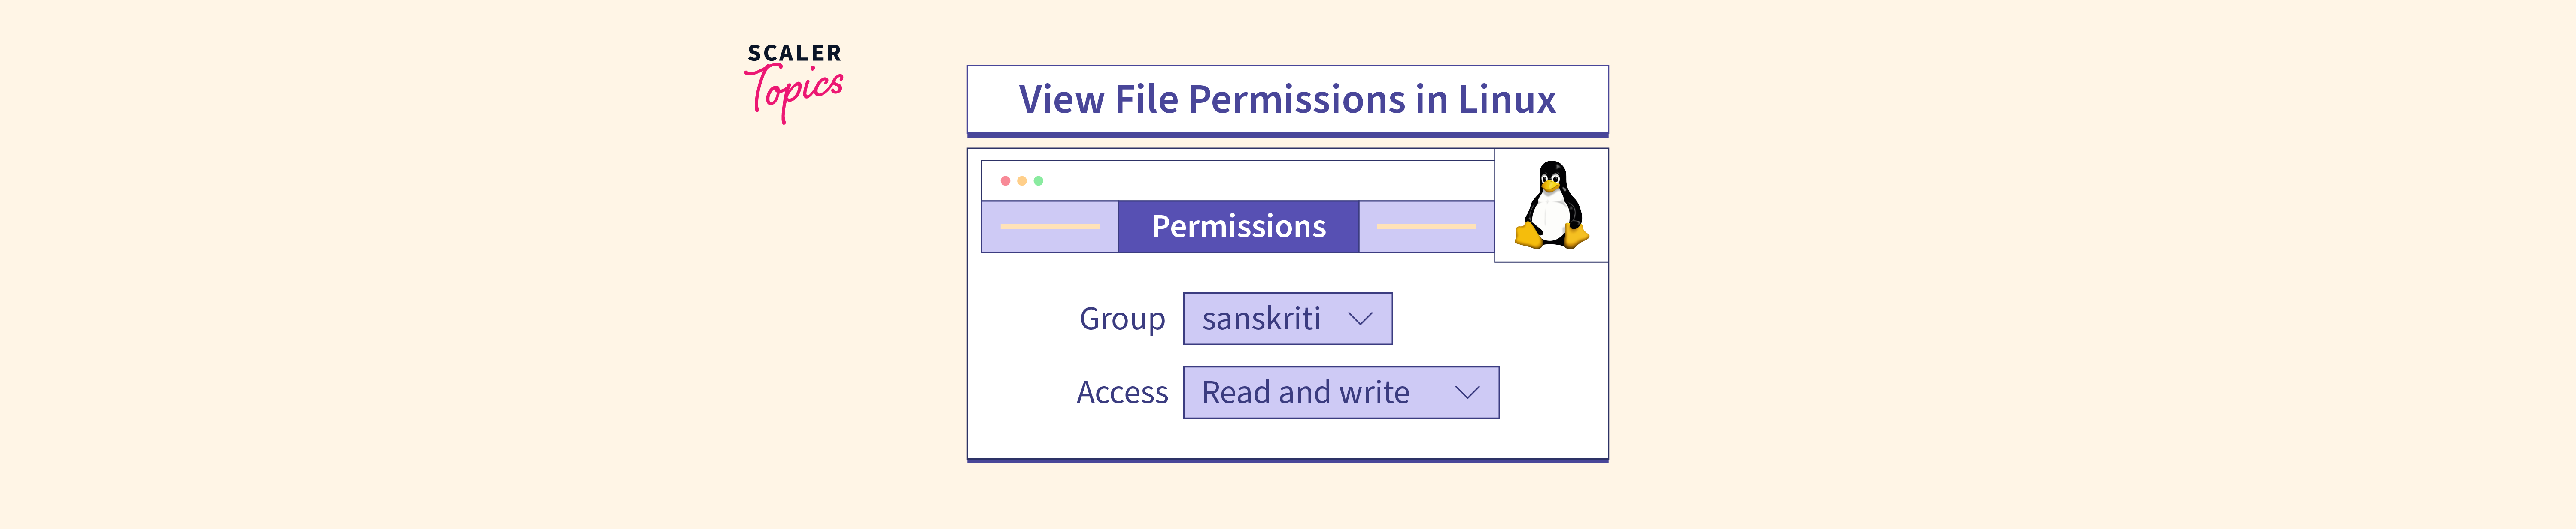
Task: Select the blank tab left of Permissions
Action: pos(1050,227)
